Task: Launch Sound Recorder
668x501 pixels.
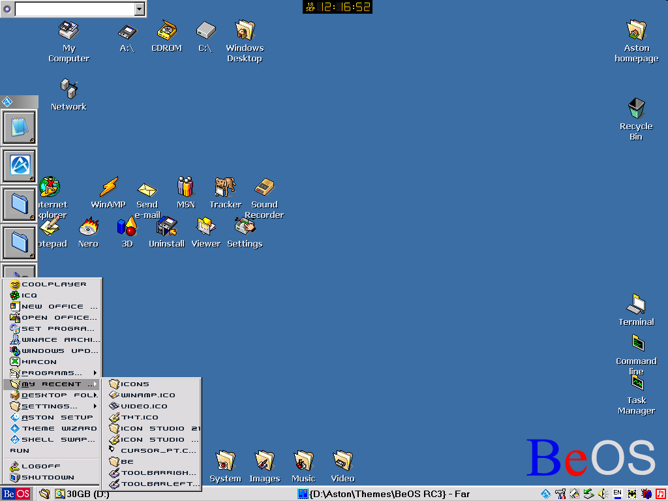Action: tap(264, 198)
